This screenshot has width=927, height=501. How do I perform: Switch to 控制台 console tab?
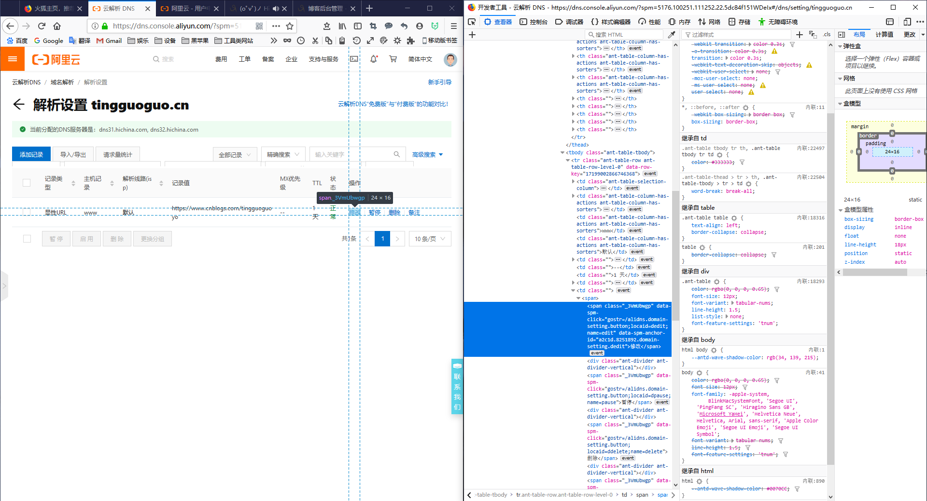tap(534, 22)
